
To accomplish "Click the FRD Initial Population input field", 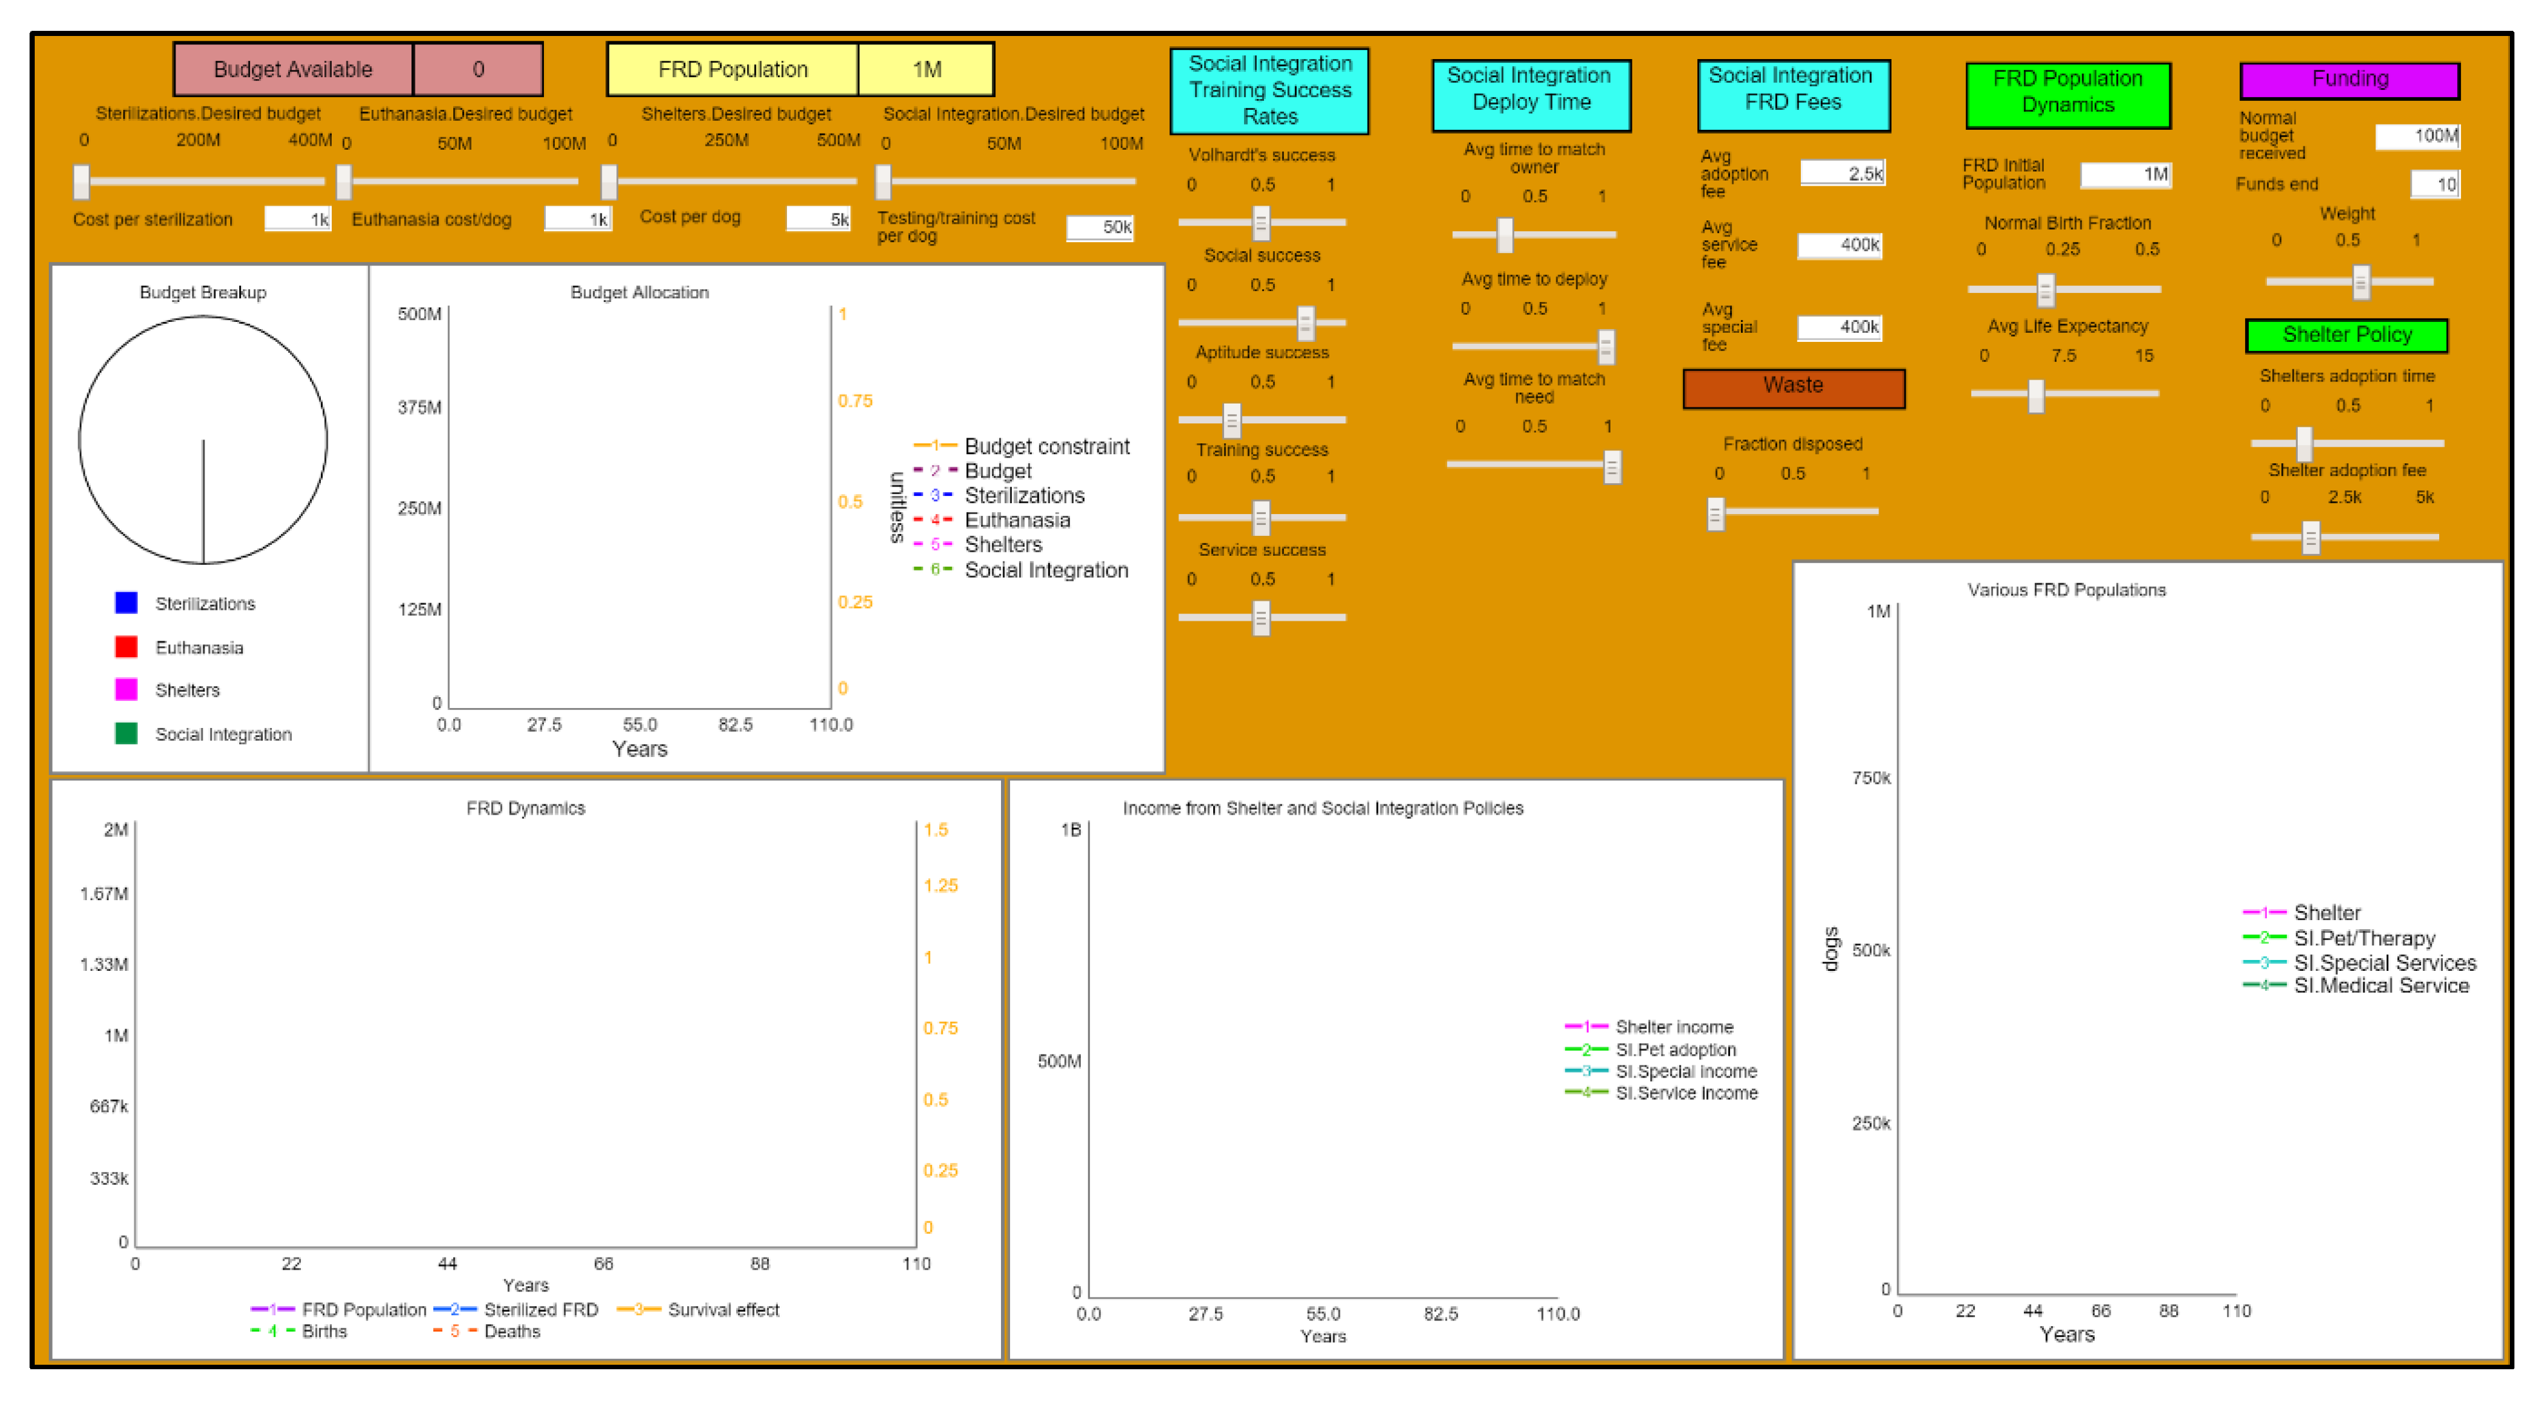I will pos(2125,175).
